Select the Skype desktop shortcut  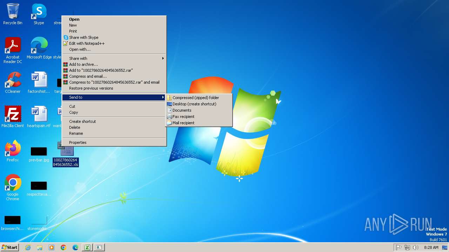tap(39, 14)
